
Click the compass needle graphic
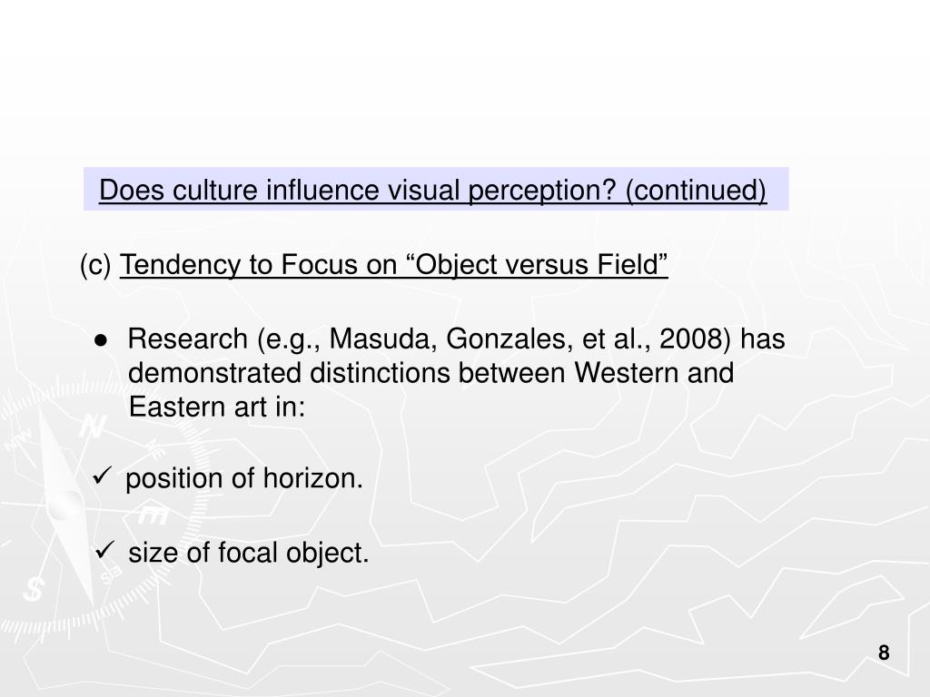64,504
